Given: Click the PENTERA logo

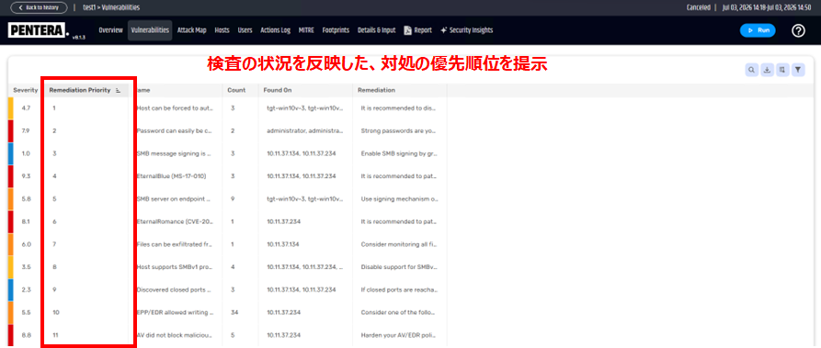Looking at the screenshot, I should (x=39, y=30).
